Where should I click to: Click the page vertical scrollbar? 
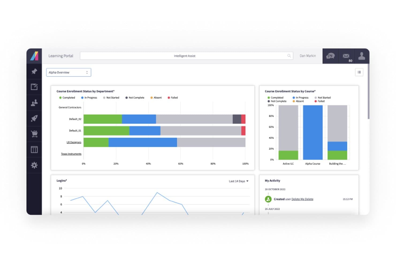pyautogui.click(x=368, y=91)
